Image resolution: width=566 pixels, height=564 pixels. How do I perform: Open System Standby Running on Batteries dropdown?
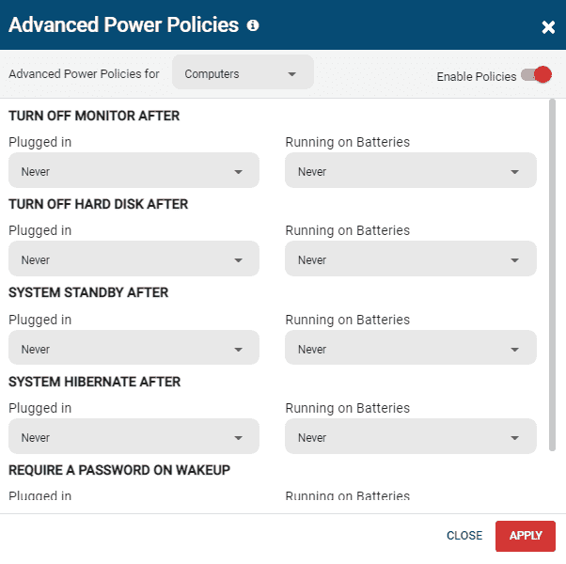[410, 349]
